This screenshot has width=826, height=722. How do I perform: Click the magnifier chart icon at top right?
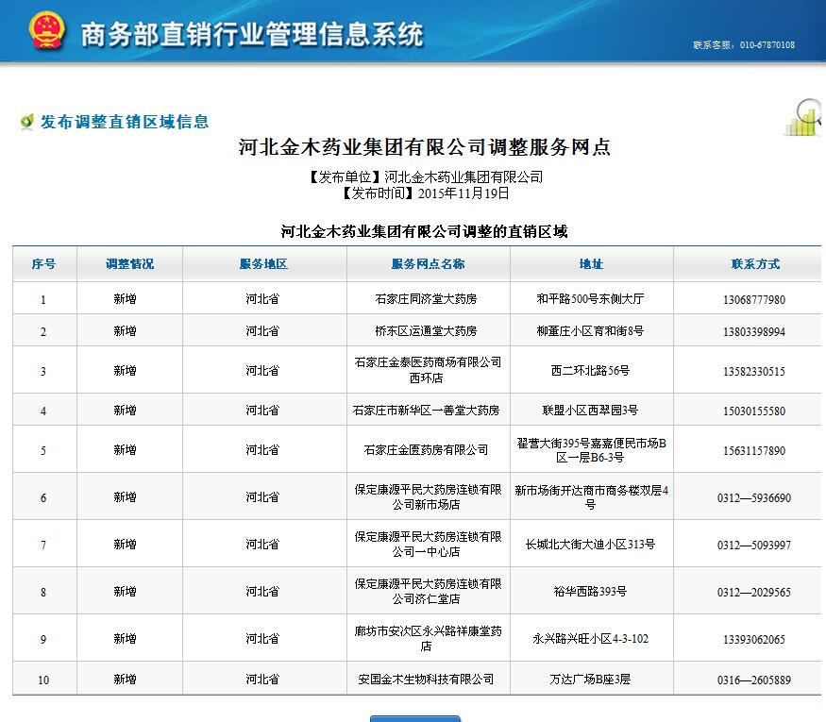click(804, 117)
